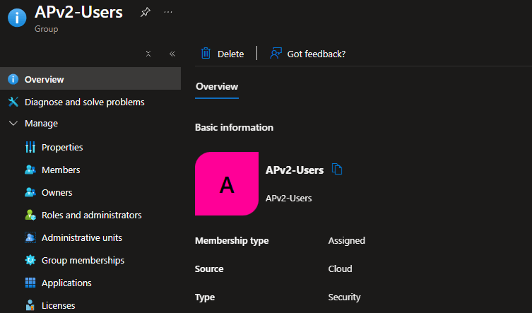Click the Group subtitle under the title
532x313 pixels.
[47, 29]
